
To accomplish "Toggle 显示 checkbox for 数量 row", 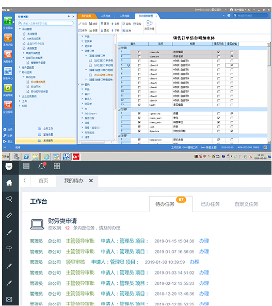I will [139, 114].
